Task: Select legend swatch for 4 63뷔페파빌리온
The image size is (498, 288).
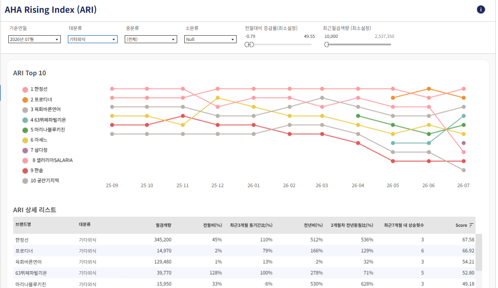Action: pyautogui.click(x=25, y=120)
